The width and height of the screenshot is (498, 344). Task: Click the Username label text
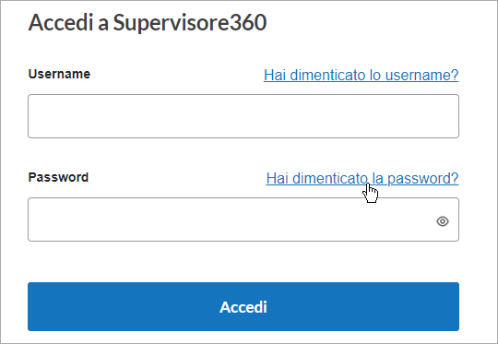(59, 74)
